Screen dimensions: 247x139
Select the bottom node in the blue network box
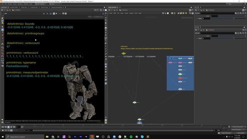180,89
